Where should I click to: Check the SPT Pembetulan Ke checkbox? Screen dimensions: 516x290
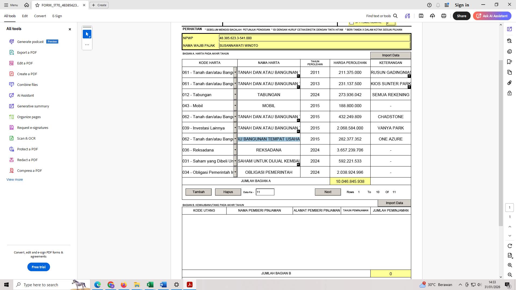click(352, 23)
